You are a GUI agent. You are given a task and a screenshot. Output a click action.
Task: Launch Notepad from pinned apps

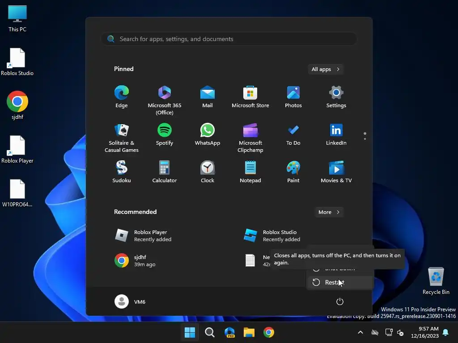250,172
